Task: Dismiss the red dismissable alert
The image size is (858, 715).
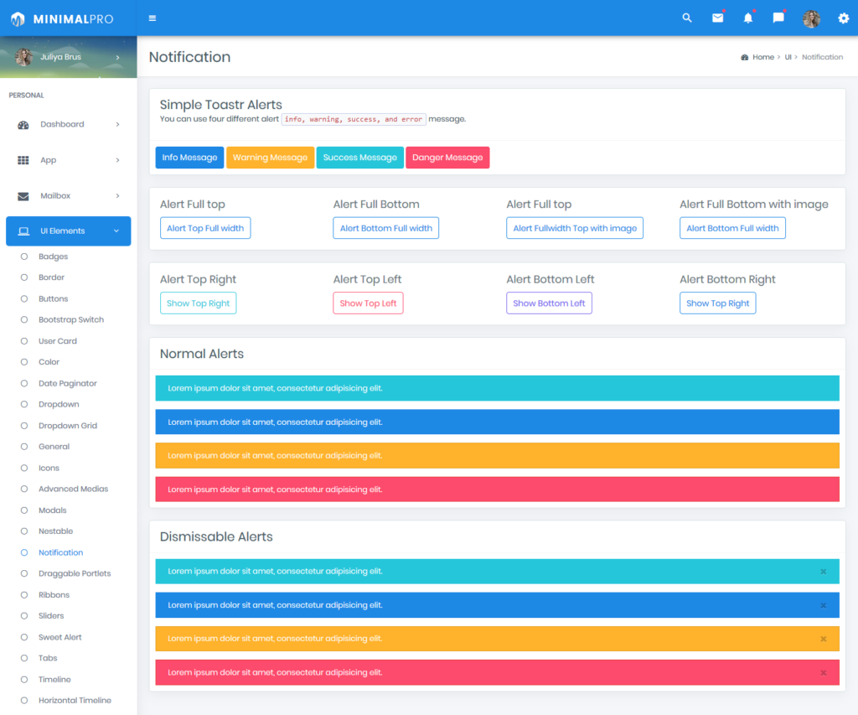Action: 823,673
